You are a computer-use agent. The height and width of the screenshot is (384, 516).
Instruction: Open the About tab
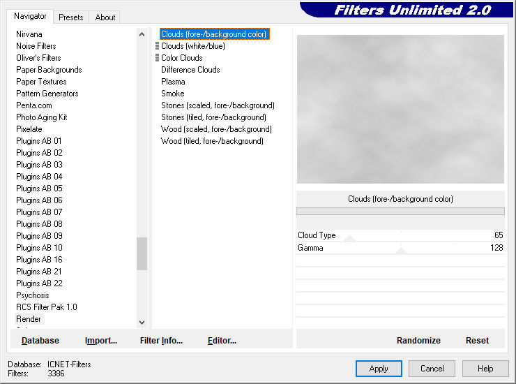point(105,17)
